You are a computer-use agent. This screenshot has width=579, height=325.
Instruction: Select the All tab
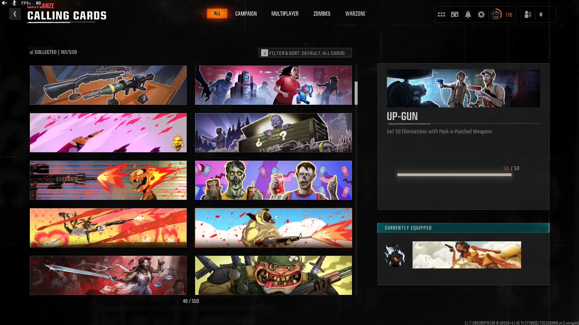tap(217, 14)
